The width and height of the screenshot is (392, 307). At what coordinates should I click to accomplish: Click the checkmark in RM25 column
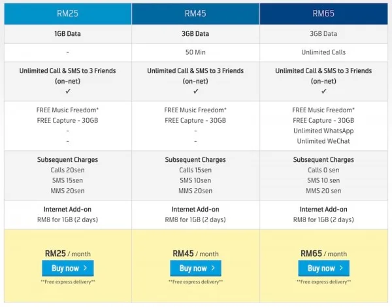coord(68,91)
